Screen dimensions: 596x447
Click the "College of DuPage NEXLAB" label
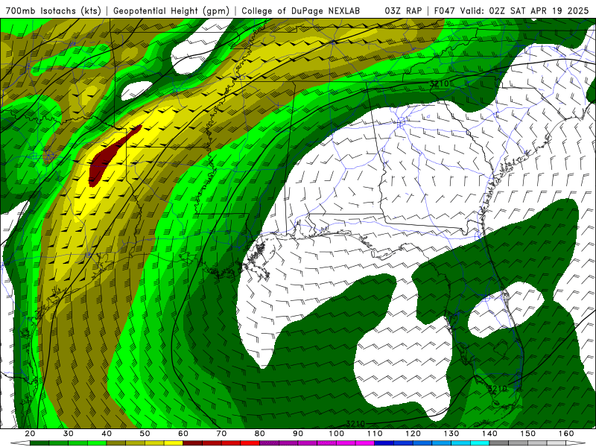[301, 11]
